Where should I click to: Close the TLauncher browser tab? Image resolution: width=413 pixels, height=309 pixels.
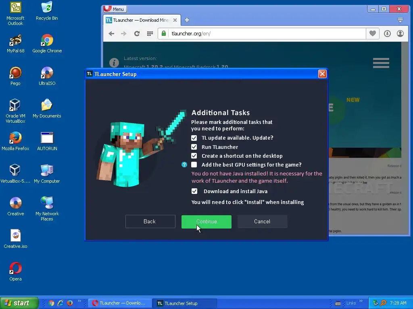tap(175, 20)
